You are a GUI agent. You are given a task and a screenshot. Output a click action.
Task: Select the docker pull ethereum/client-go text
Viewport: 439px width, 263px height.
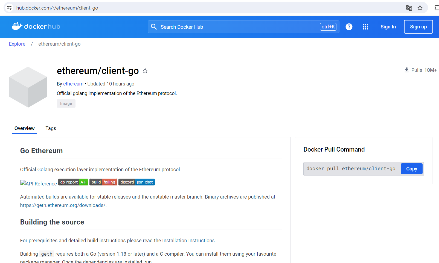coord(351,169)
